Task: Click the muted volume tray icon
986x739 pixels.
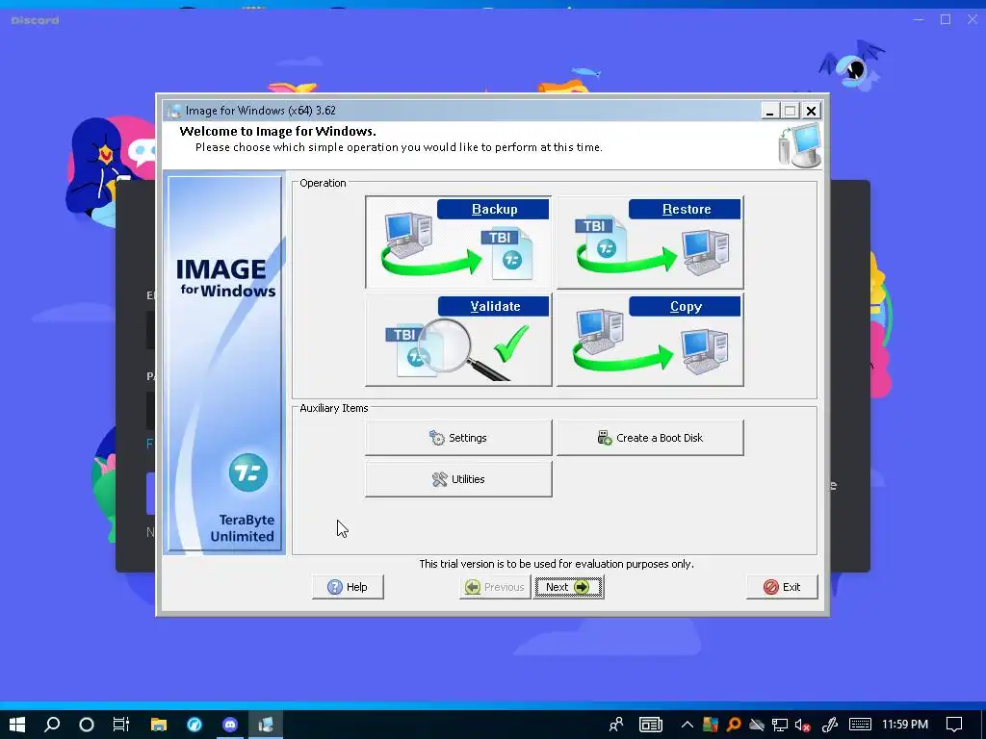Action: pos(802,726)
